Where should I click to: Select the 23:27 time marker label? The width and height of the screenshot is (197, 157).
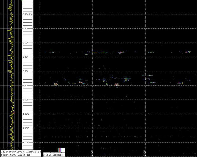coord(145,153)
